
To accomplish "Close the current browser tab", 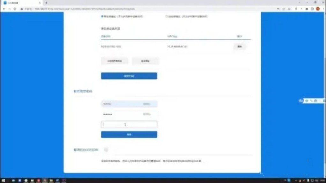I will coord(40,3).
